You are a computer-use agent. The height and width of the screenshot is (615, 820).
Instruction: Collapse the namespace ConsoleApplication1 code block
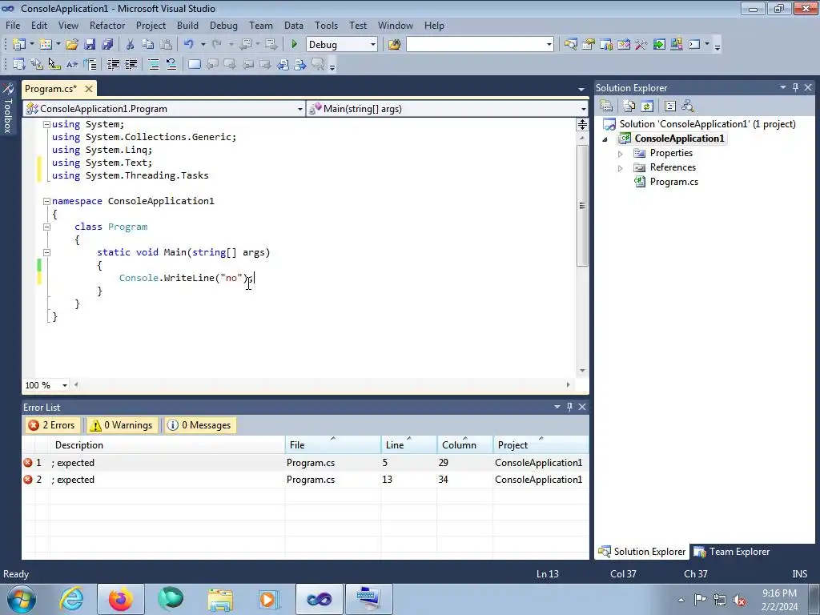click(x=46, y=201)
